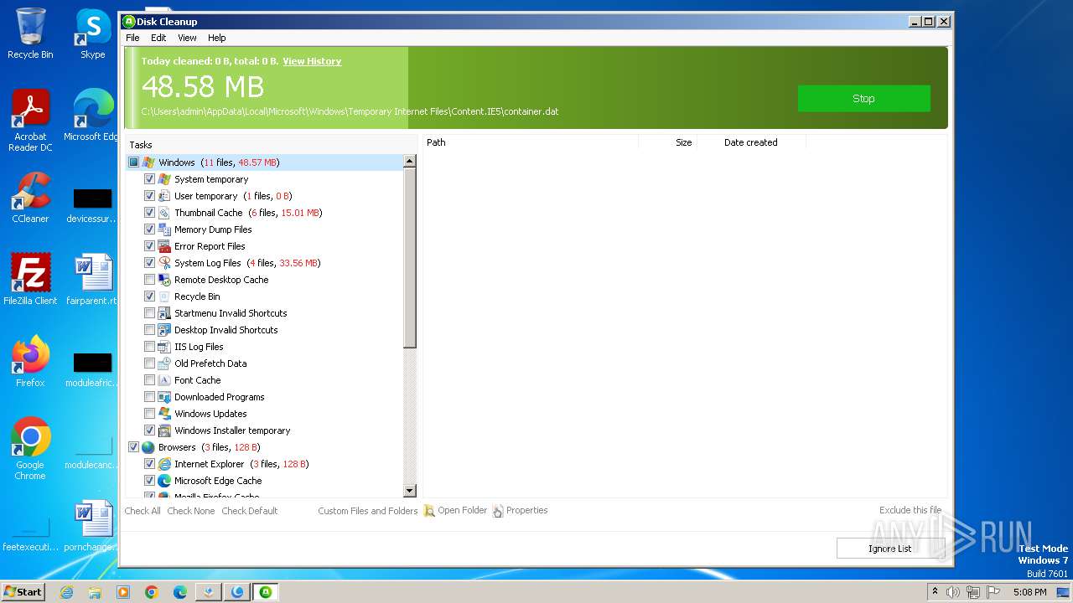The height and width of the screenshot is (603, 1073).
Task: Enable IIS Log Files checkbox
Action: (149, 347)
